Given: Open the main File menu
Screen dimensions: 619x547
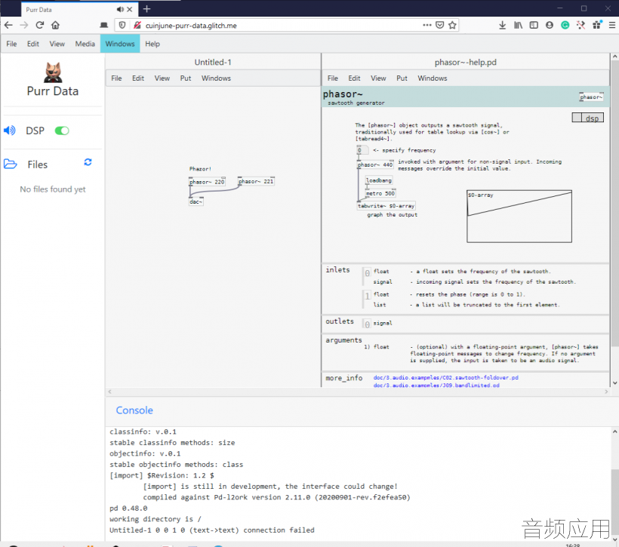Looking at the screenshot, I should tap(11, 44).
